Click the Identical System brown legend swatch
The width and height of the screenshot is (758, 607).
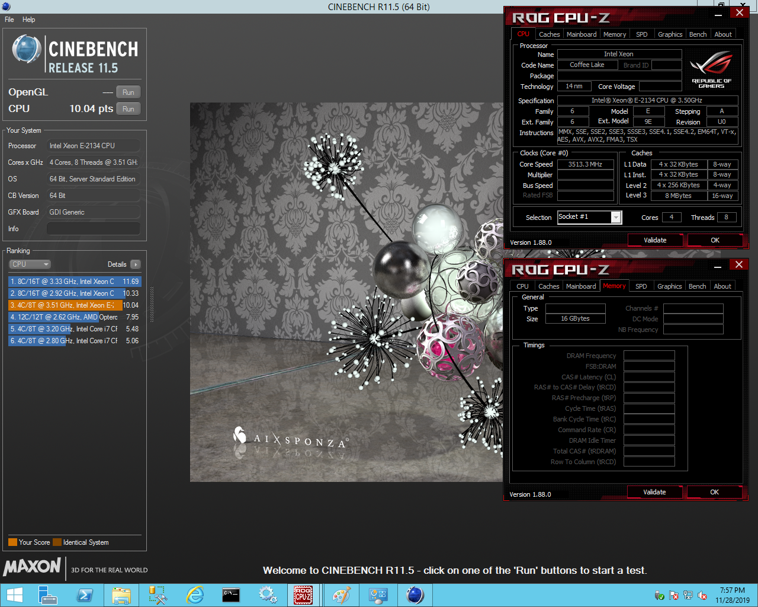tap(57, 542)
